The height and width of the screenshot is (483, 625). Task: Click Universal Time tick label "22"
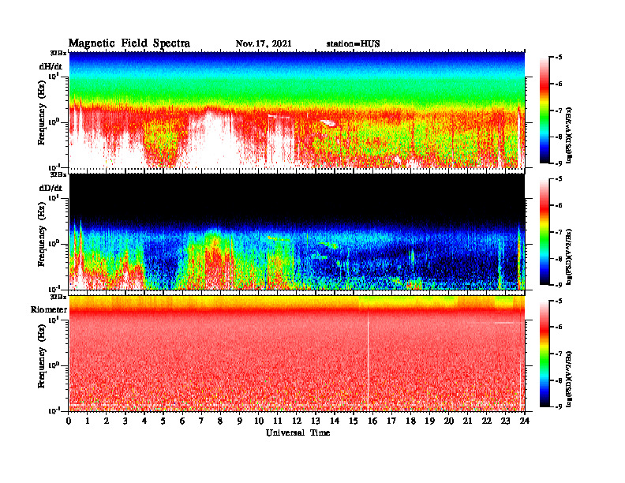click(x=486, y=421)
